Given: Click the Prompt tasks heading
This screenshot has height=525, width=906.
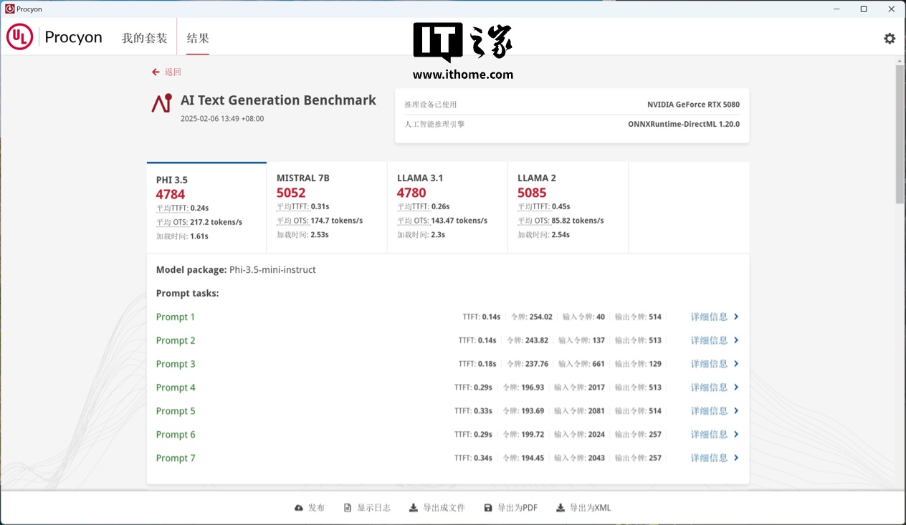Looking at the screenshot, I should pos(187,294).
